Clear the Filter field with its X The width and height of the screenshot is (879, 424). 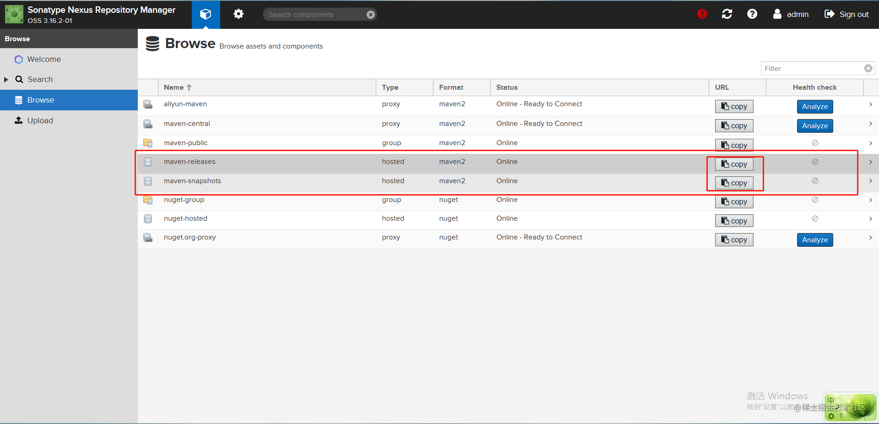point(868,68)
